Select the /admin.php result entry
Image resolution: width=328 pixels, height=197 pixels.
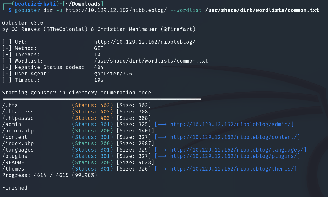18,131
